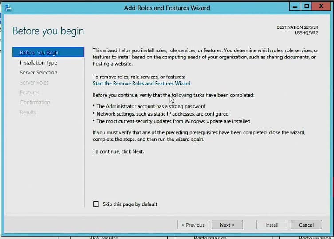Click the greyed-out Install button
The image size is (334, 239).
271,225
